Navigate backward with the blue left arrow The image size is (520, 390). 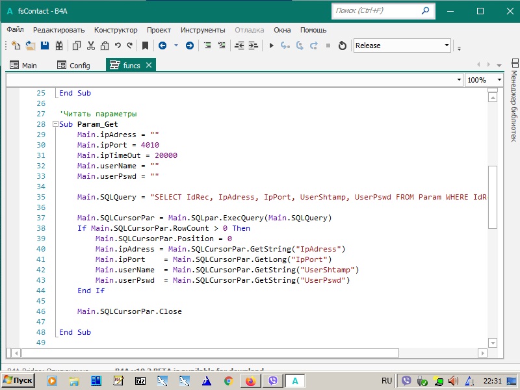162,45
